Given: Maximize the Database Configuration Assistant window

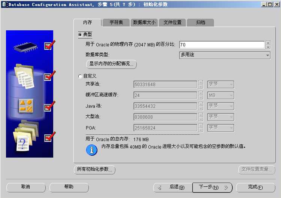Looking at the screenshot, I should click(x=270, y=4).
